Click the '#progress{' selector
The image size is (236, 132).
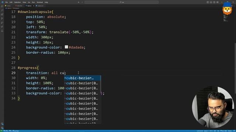pyautogui.click(x=28, y=68)
